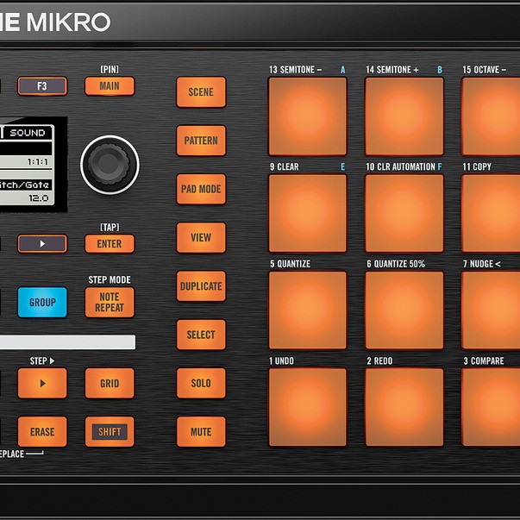Switch on the PAD MODE button
This screenshot has width=520, height=520.
201,189
